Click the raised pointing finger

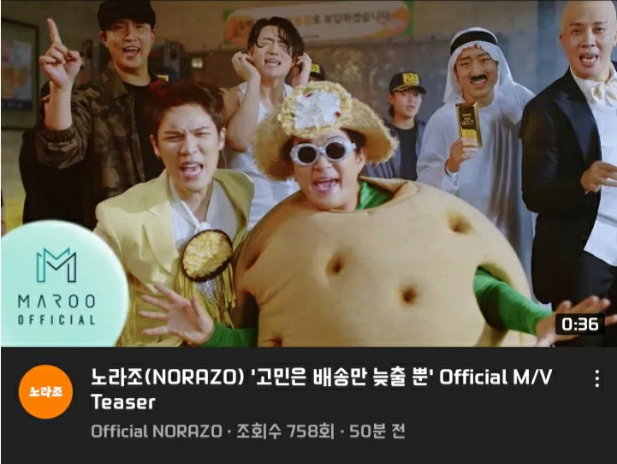[x=53, y=33]
